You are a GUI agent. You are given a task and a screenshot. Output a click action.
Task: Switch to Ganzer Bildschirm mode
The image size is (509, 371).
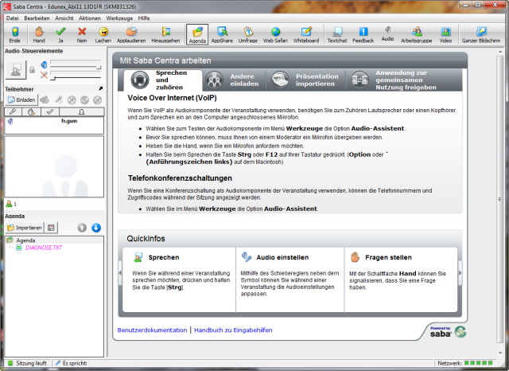480,35
